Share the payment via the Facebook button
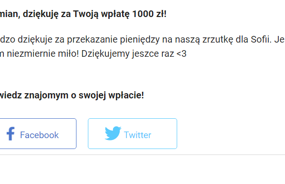This screenshot has width=285, height=184. point(38,134)
